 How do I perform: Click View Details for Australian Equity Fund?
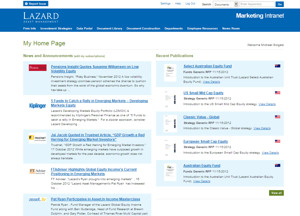[x=202, y=181]
